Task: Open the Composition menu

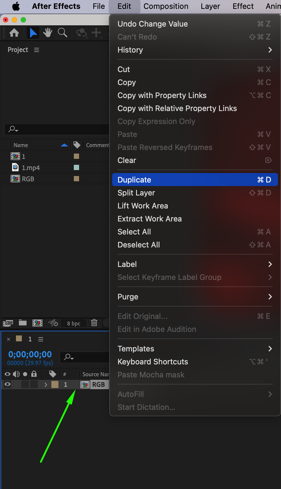Action: (166, 6)
